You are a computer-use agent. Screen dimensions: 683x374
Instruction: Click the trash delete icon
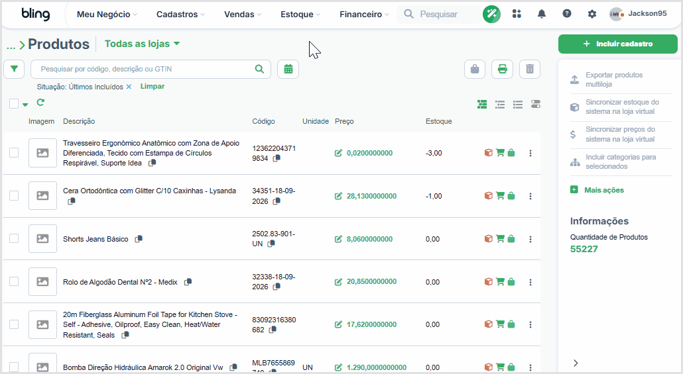coord(530,69)
